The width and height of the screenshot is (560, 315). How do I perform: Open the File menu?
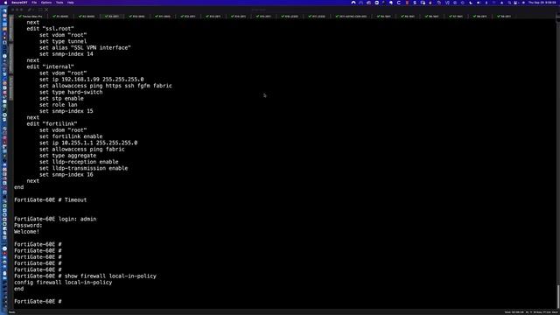pos(34,3)
